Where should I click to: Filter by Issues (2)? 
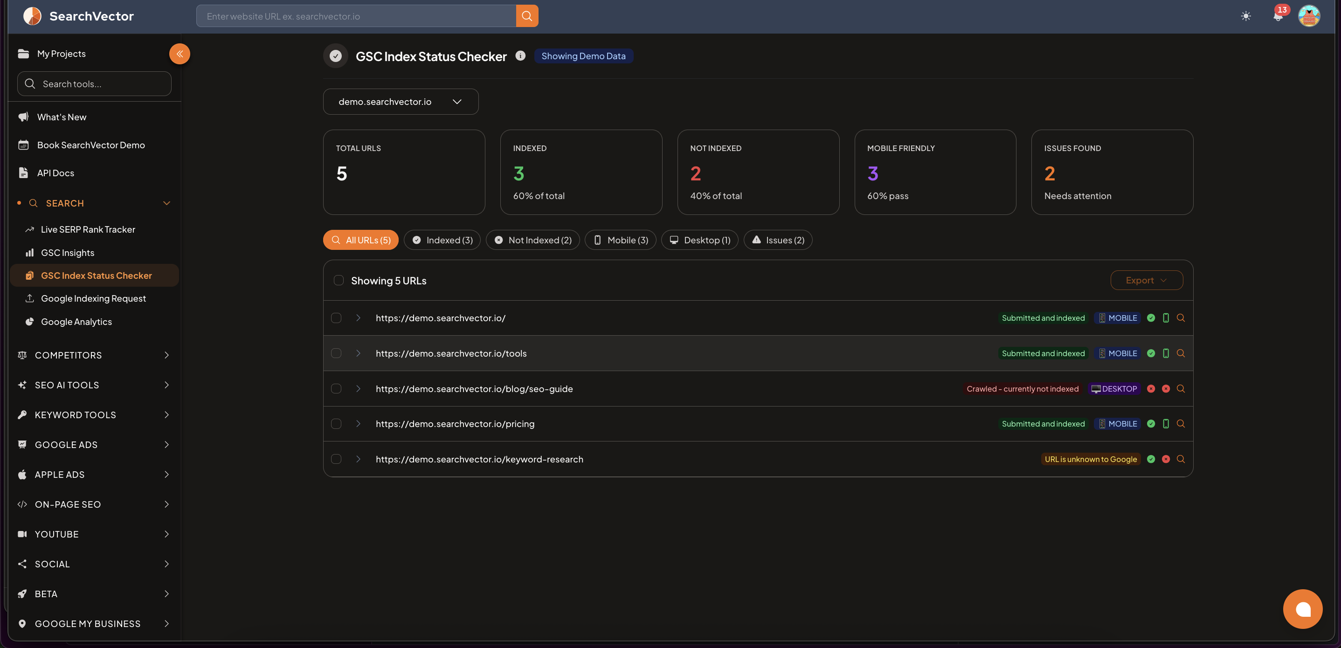point(778,240)
